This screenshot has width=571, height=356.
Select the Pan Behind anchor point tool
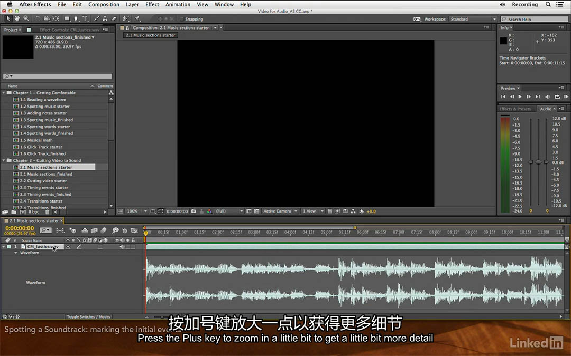click(x=56, y=18)
